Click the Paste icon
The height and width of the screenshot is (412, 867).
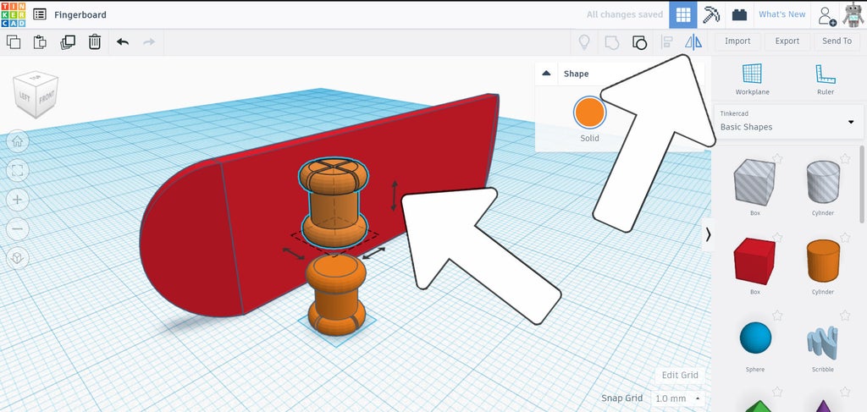click(40, 42)
